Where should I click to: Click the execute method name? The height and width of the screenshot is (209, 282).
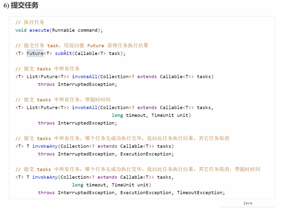pos(39,30)
